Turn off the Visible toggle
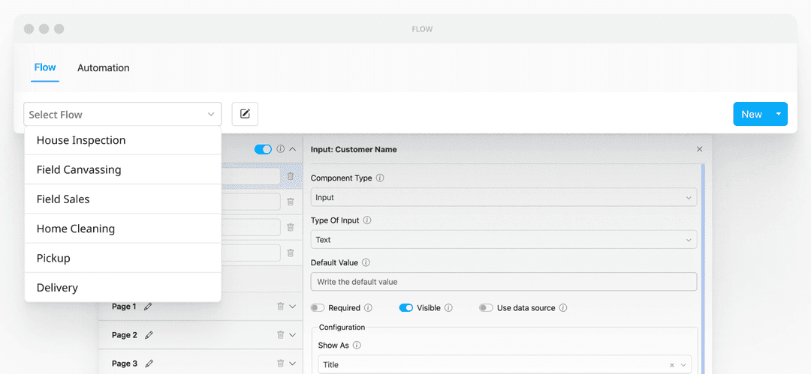 406,308
